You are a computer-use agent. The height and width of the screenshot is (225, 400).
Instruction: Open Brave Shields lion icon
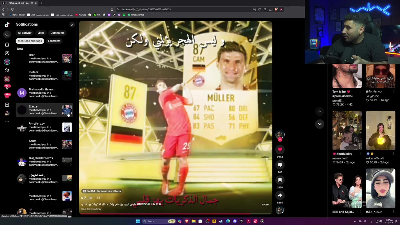tap(276, 9)
